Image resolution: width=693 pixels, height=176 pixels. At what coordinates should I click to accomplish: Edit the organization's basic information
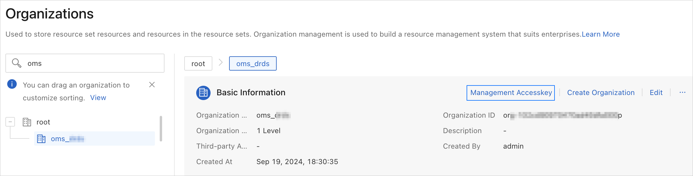click(x=656, y=93)
